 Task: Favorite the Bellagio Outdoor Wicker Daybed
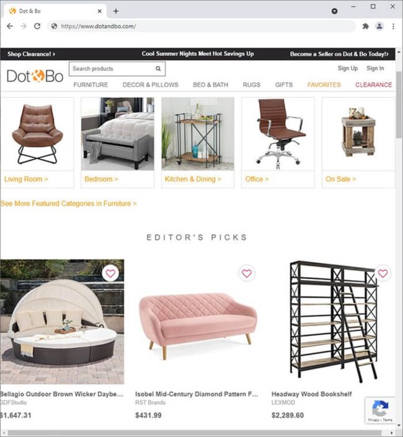pos(110,273)
